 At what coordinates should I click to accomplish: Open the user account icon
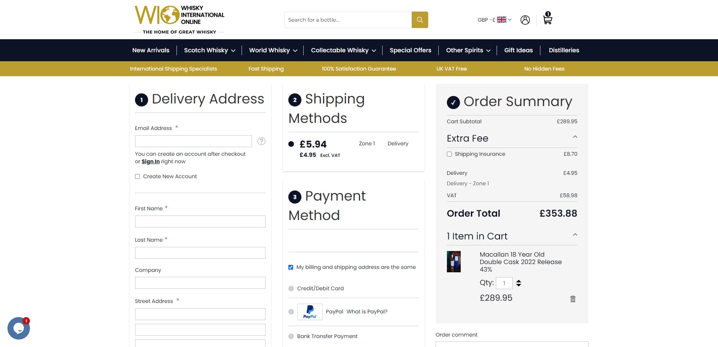pyautogui.click(x=525, y=20)
